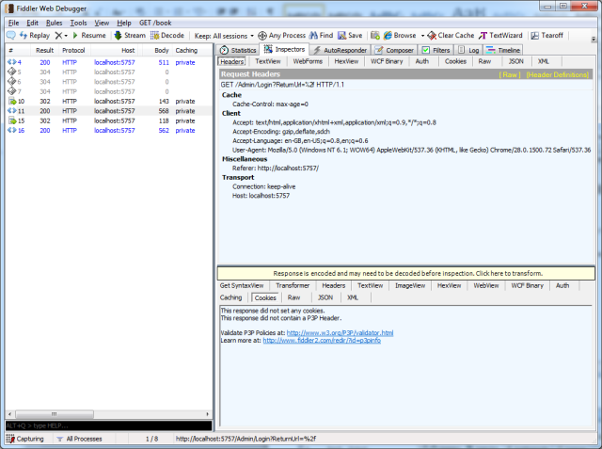Open the w3.org P3P validator link
Viewport: 602px width, 449px height.
(340, 333)
